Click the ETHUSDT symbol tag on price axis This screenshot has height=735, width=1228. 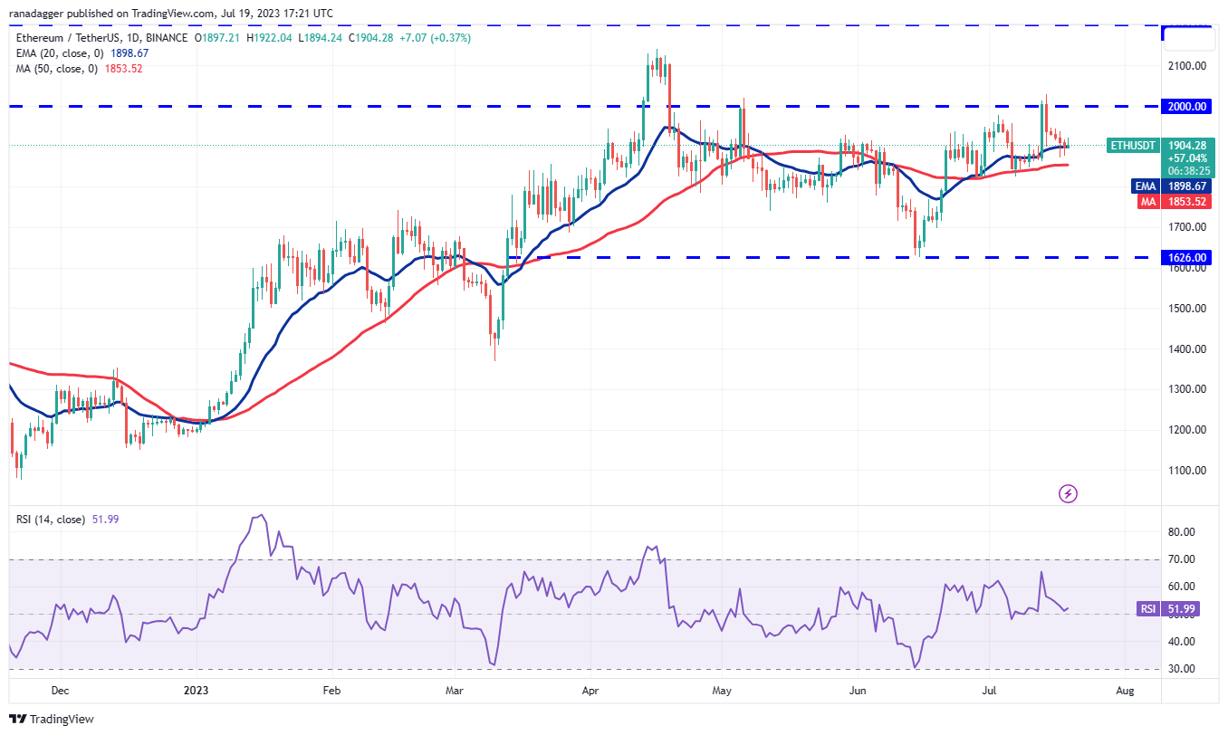[1135, 144]
